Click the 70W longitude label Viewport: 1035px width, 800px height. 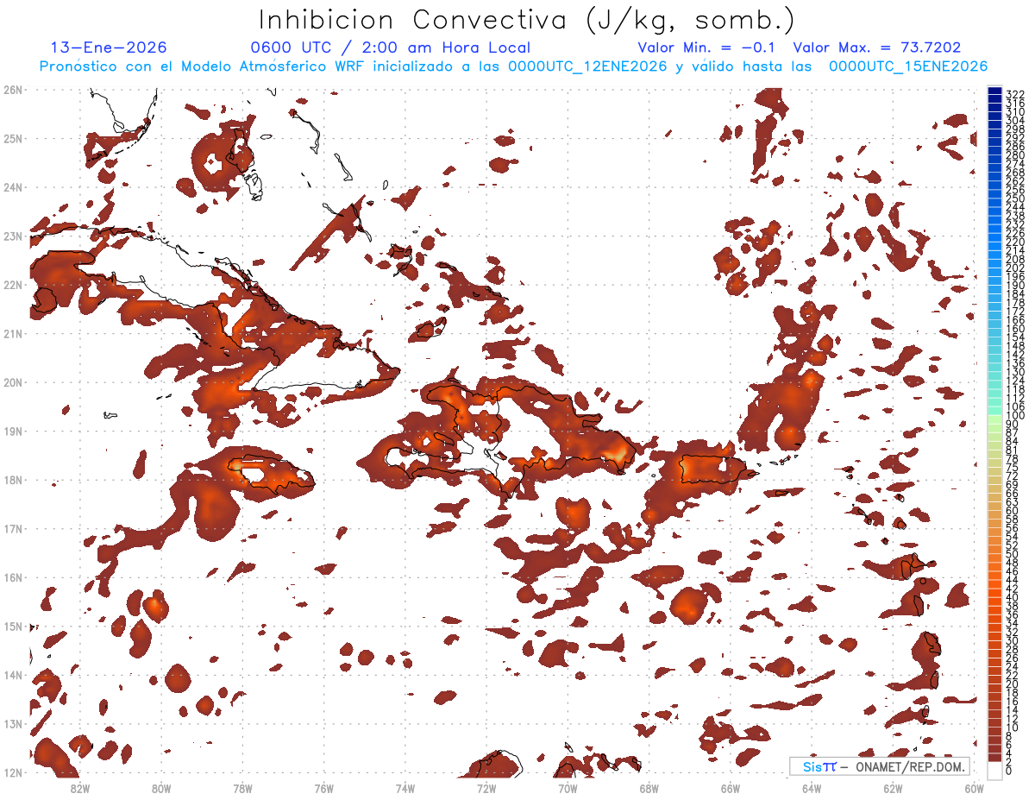click(x=568, y=788)
